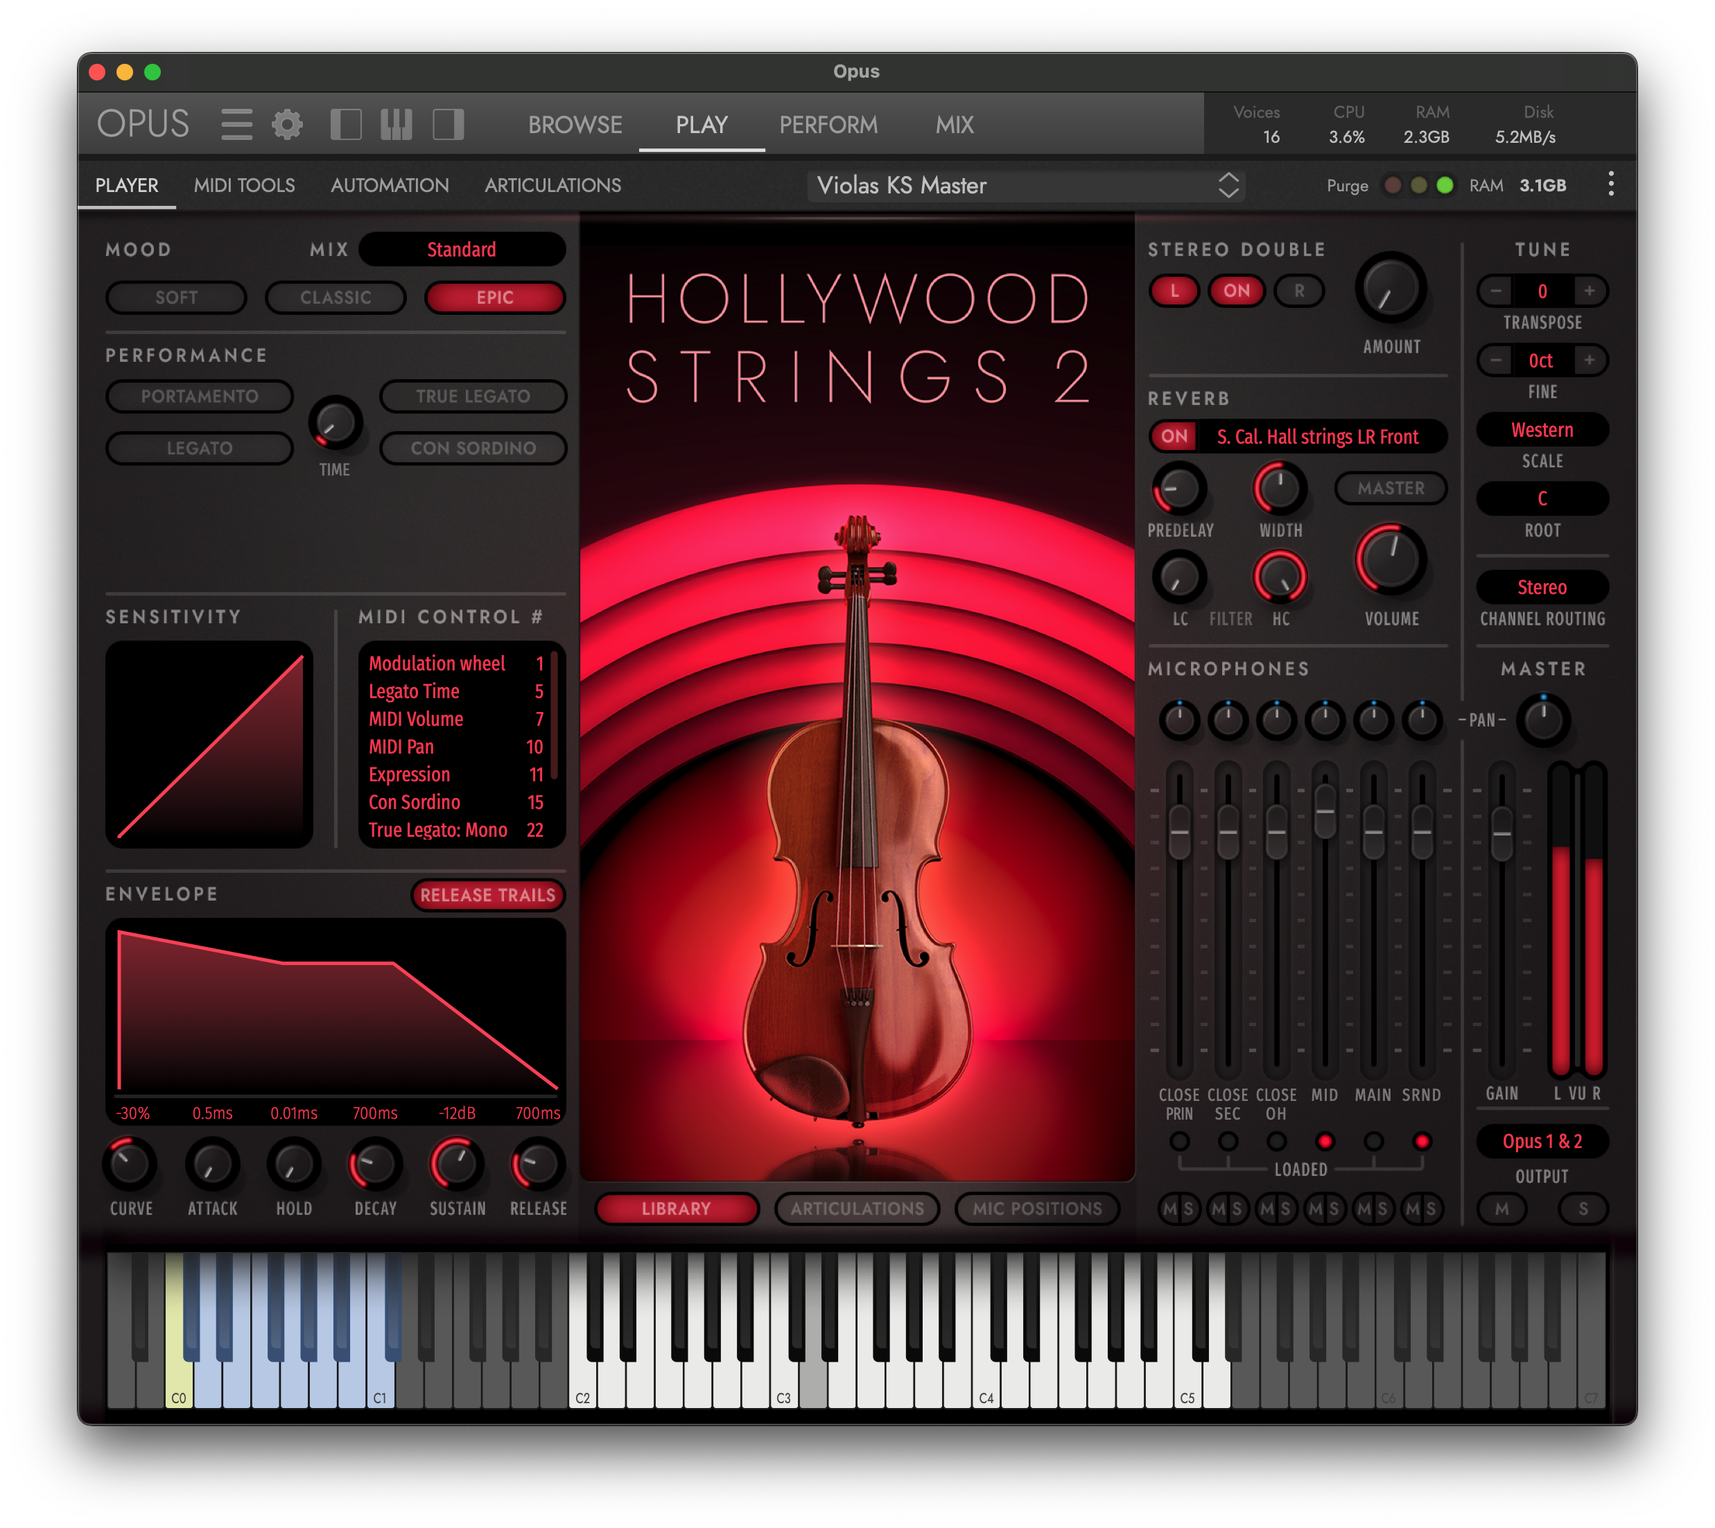
Task: Select Stereo Double L channel
Action: click(1174, 290)
